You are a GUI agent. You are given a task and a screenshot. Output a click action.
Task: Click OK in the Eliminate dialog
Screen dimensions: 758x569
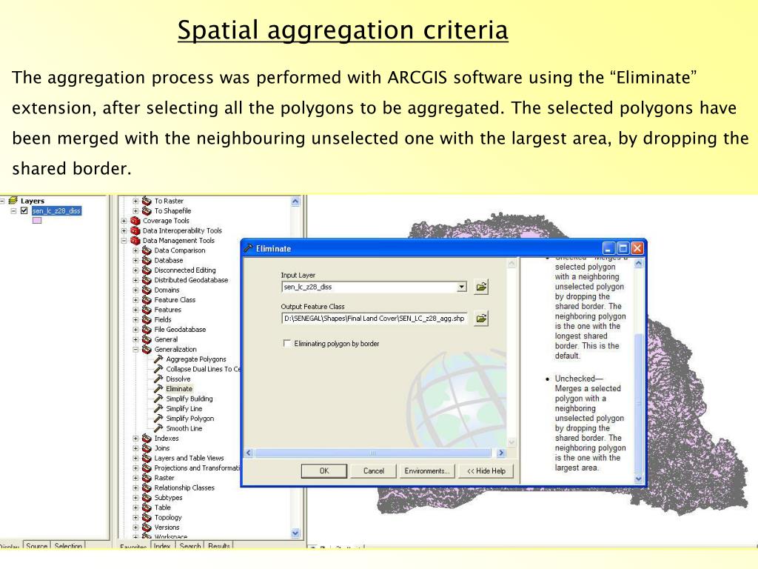pos(324,470)
